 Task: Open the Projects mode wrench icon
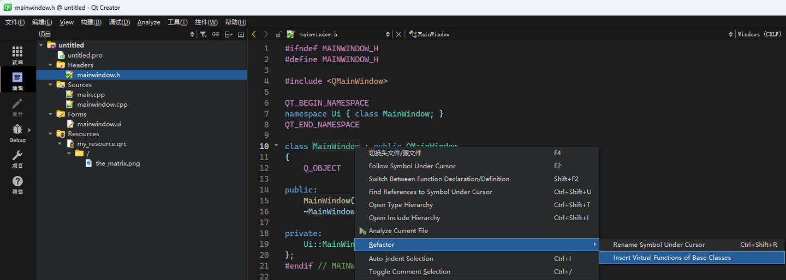tap(17, 159)
